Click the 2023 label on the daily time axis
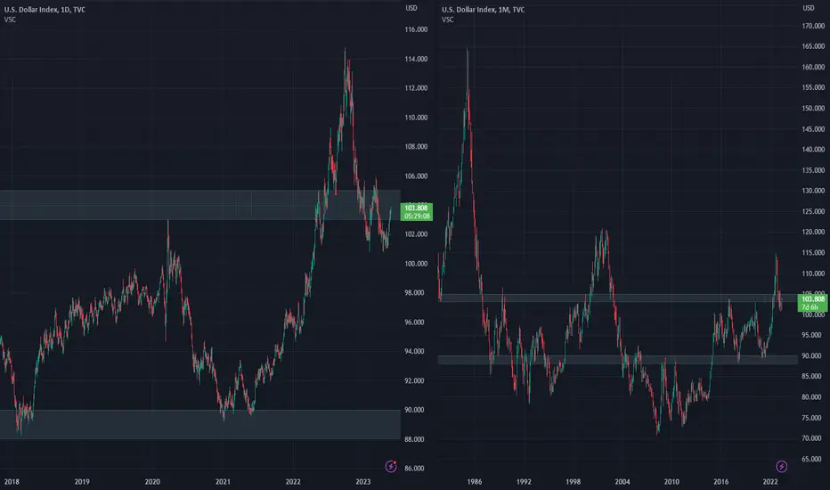Image resolution: width=830 pixels, height=490 pixels. click(363, 481)
